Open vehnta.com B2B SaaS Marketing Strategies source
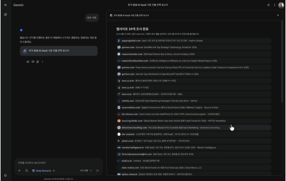This screenshot has height=181, width=286. tap(194, 101)
